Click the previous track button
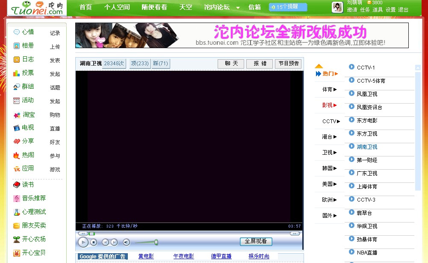This screenshot has height=263, width=428. pyautogui.click(x=105, y=242)
